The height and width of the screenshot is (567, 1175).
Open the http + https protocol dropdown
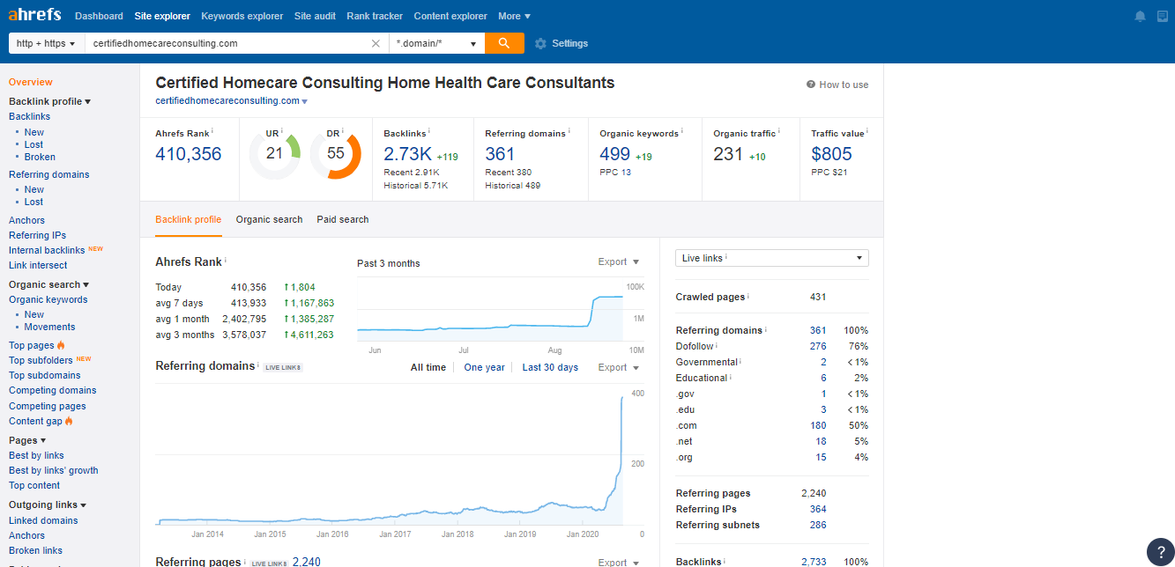[x=46, y=43]
